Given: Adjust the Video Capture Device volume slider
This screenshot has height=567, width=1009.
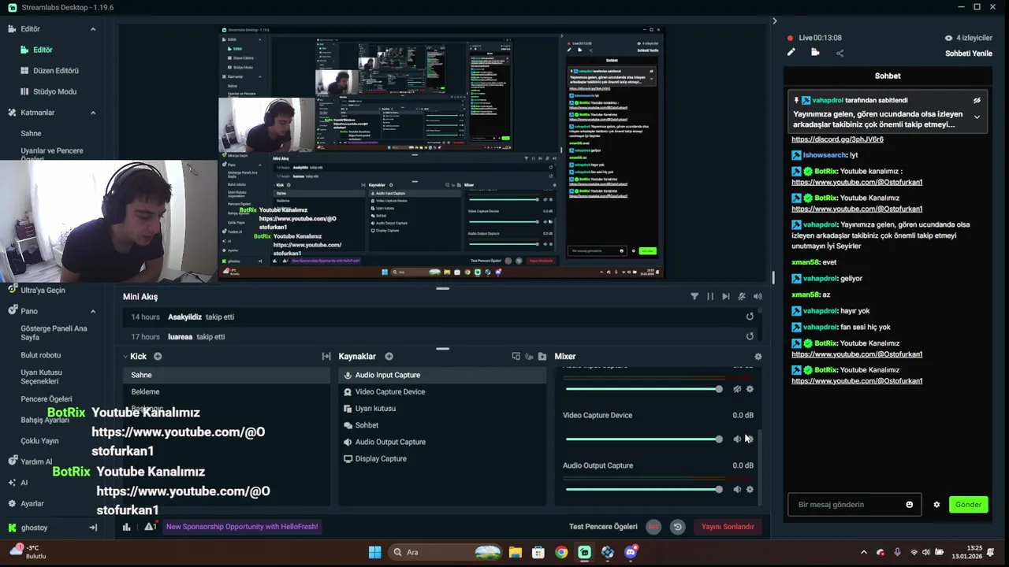Looking at the screenshot, I should click(x=643, y=439).
